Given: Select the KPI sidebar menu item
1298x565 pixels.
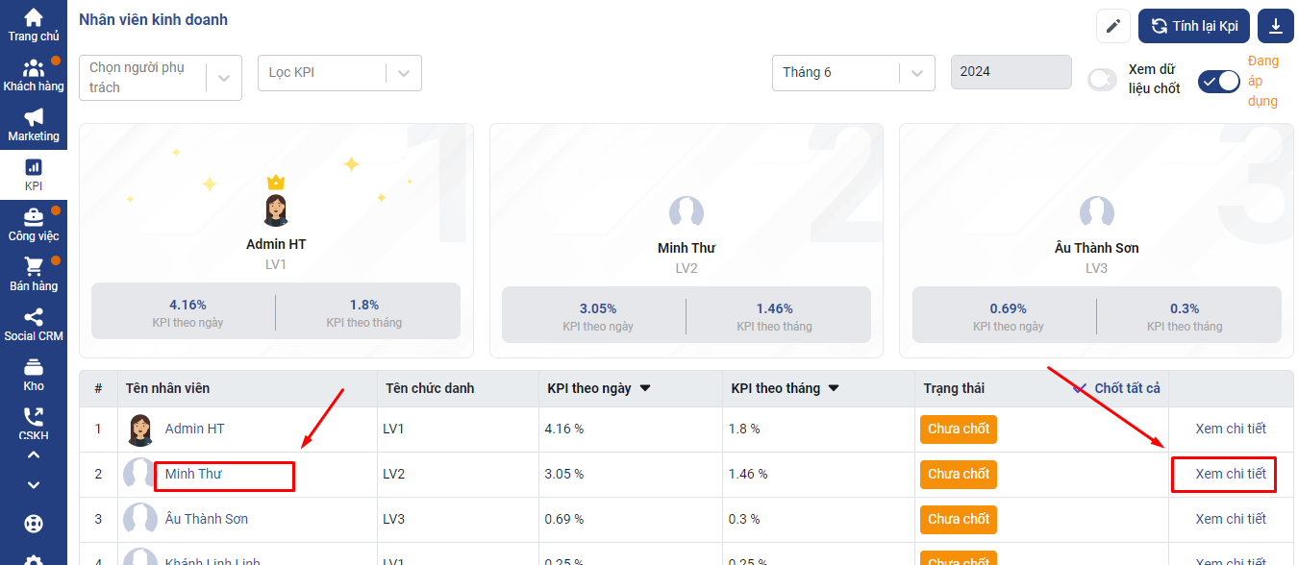Looking at the screenshot, I should [x=34, y=175].
